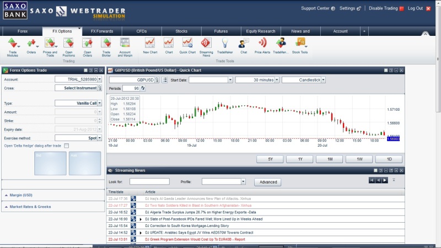The image size is (441, 248).
Task: Switch to the Stocks tab
Action: point(181,31)
